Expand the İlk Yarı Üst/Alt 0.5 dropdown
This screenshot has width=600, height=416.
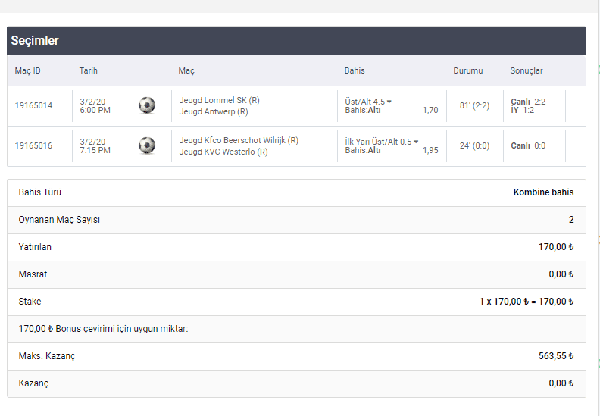(x=416, y=142)
